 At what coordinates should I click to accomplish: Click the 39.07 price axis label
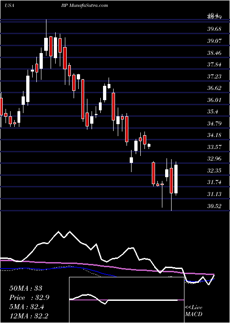[214, 41]
